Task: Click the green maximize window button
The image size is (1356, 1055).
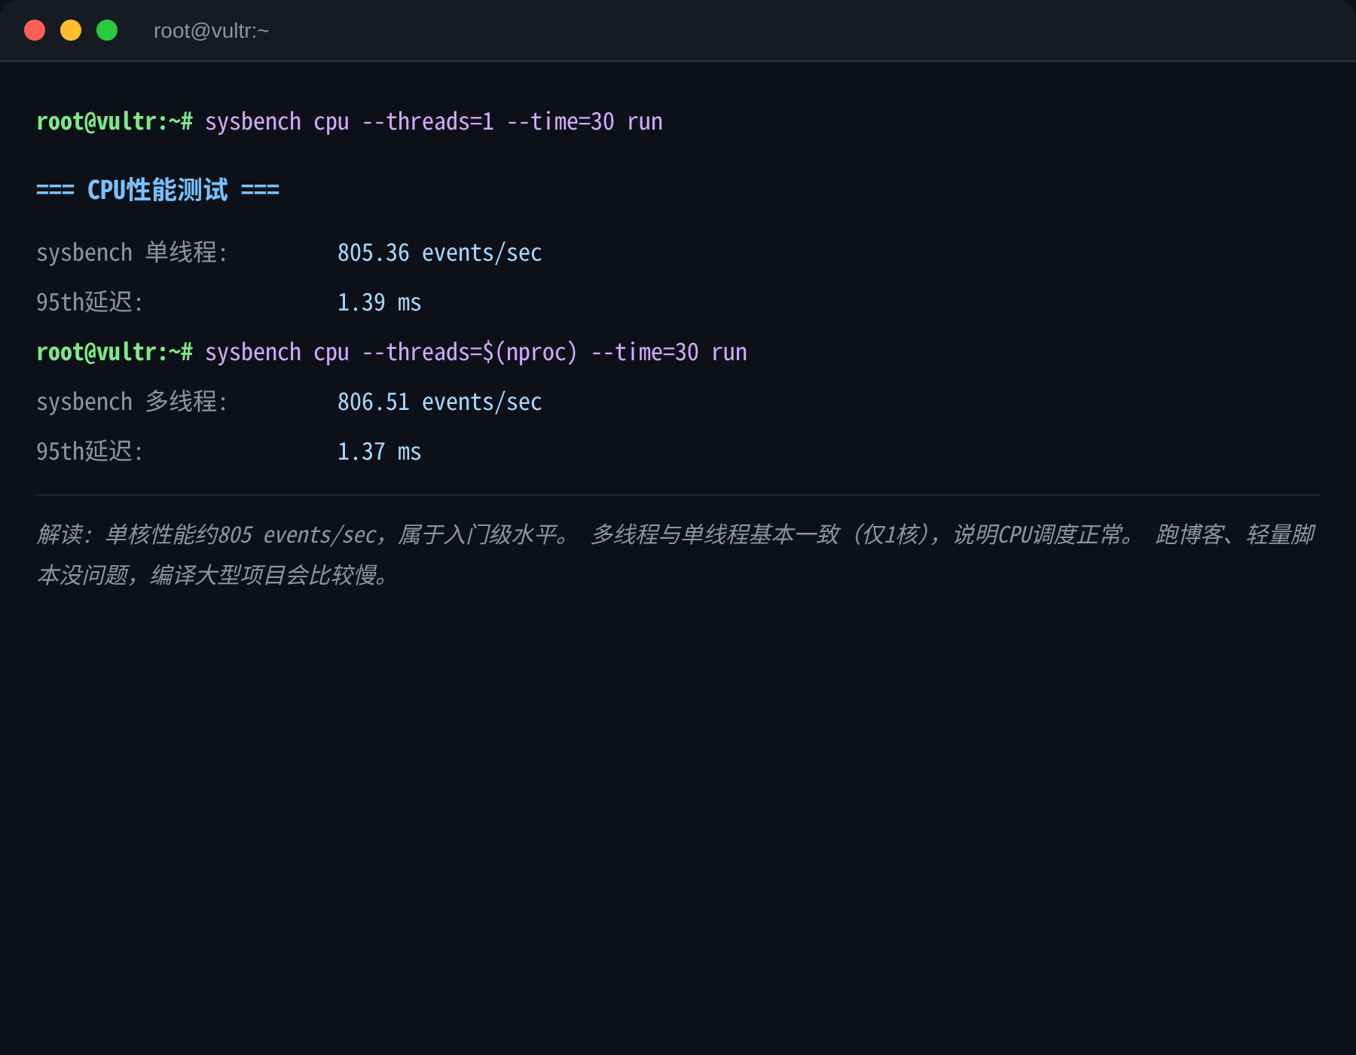Action: [x=107, y=30]
